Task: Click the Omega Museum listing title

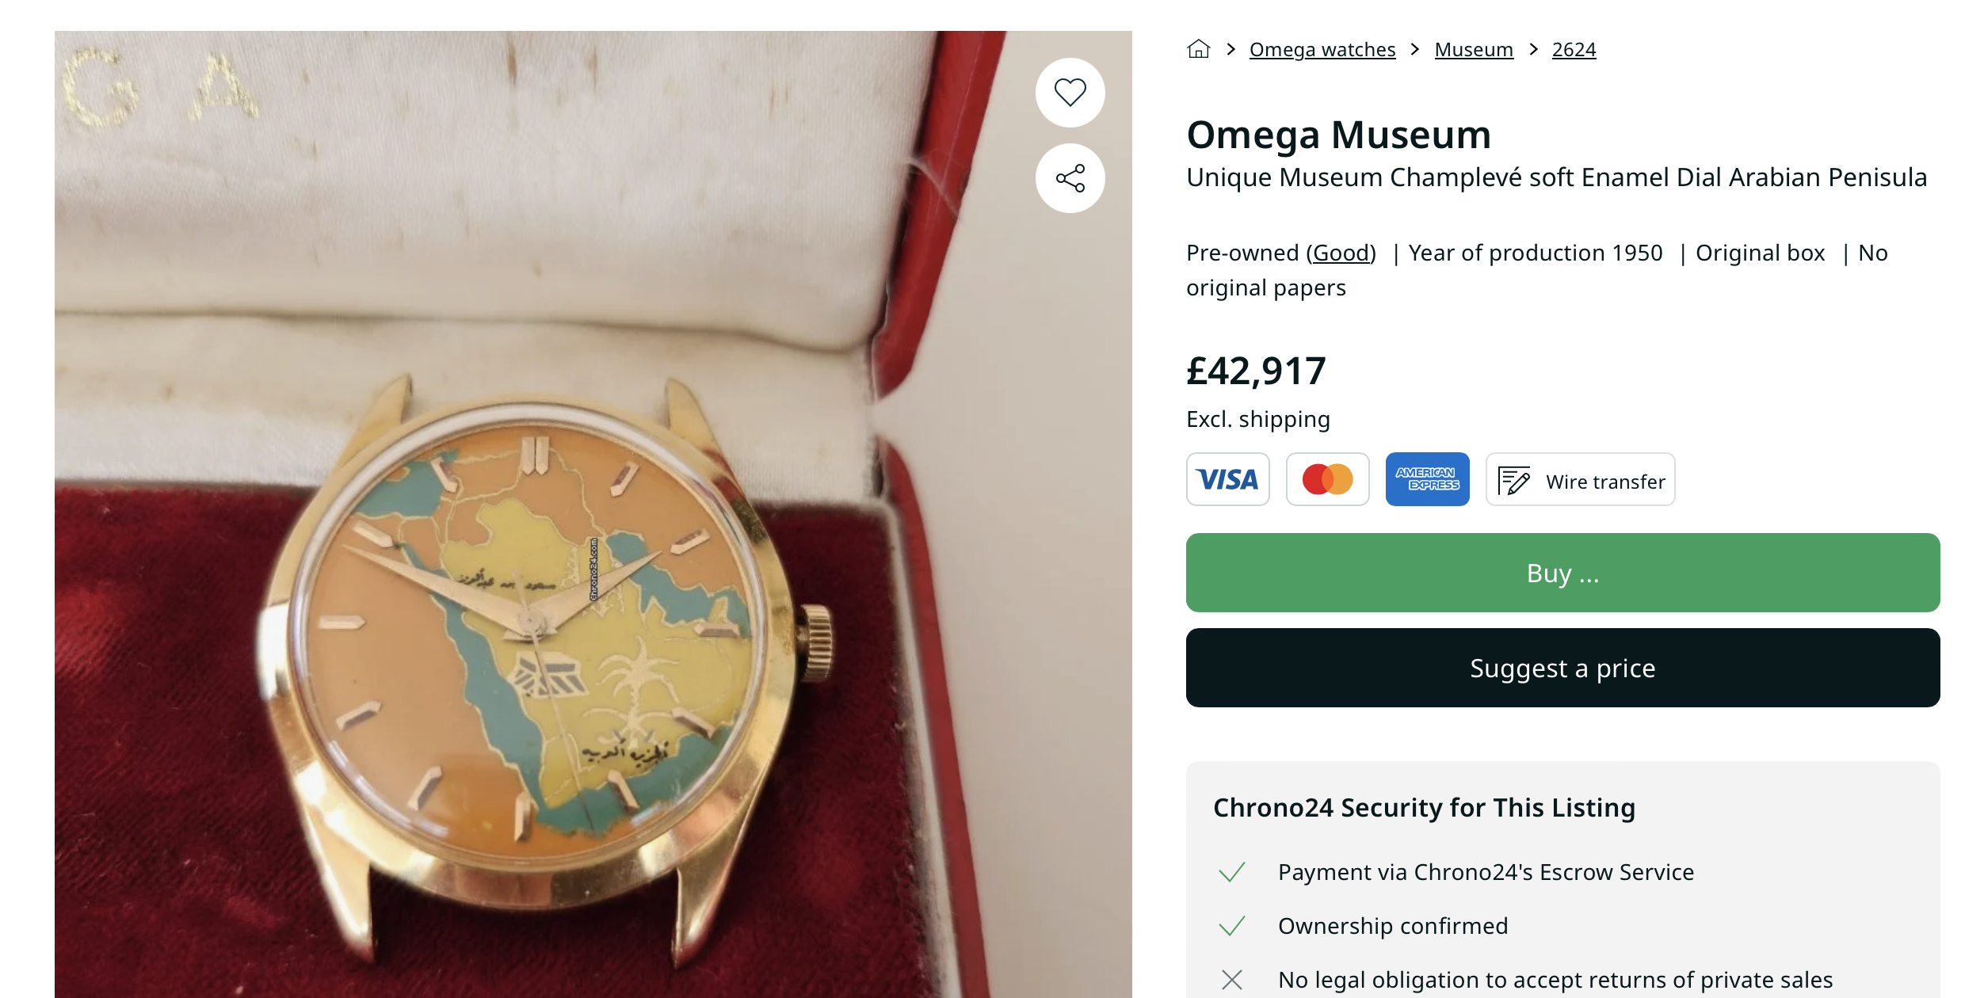Action: 1338,135
